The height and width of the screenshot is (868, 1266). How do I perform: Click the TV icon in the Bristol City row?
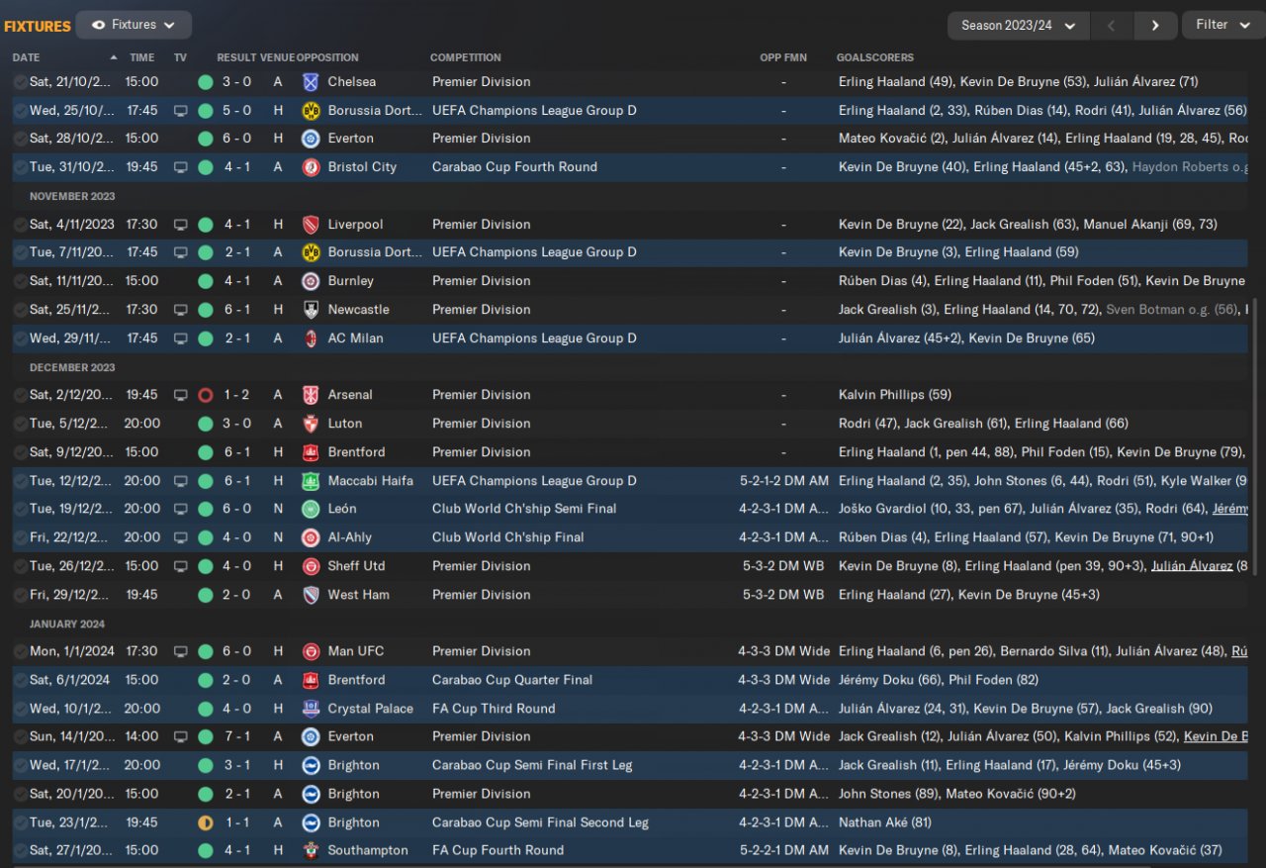(180, 167)
